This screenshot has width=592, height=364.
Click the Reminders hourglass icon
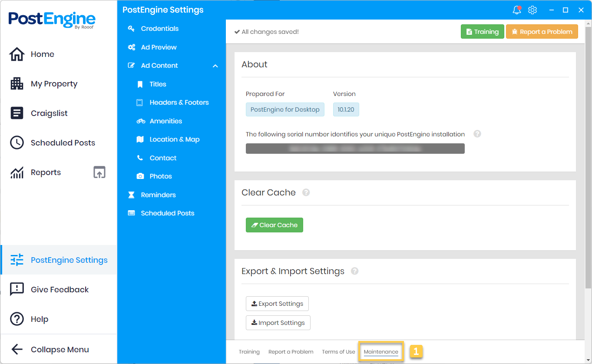pyautogui.click(x=131, y=195)
